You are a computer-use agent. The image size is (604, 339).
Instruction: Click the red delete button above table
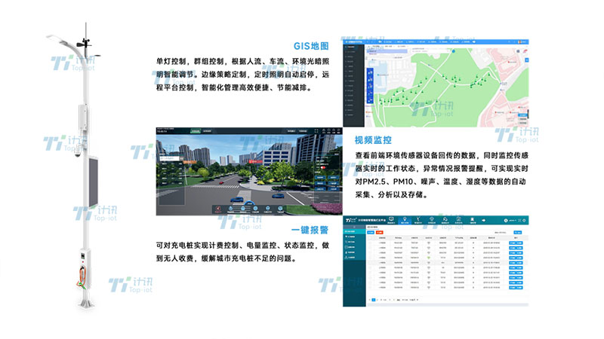point(379,231)
